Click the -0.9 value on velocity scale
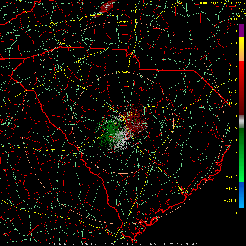 tap(233, 116)
